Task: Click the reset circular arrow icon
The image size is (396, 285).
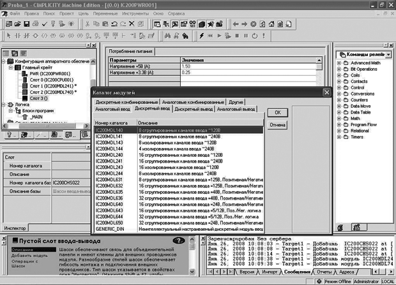Action: (255, 36)
